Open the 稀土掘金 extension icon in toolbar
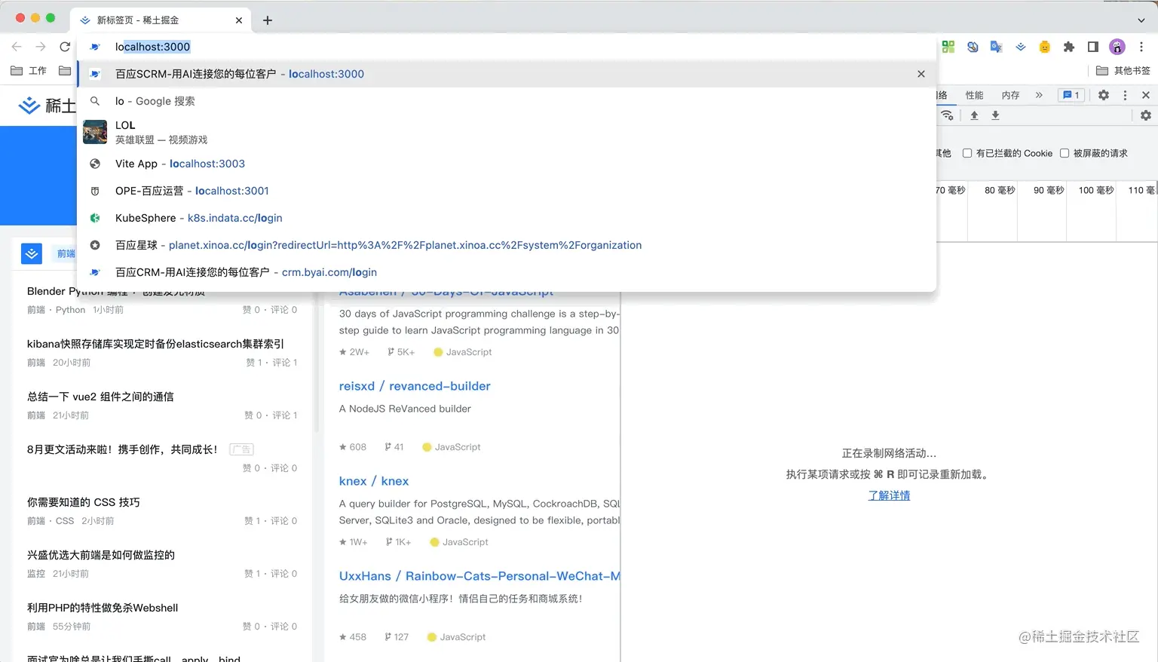 1021,47
